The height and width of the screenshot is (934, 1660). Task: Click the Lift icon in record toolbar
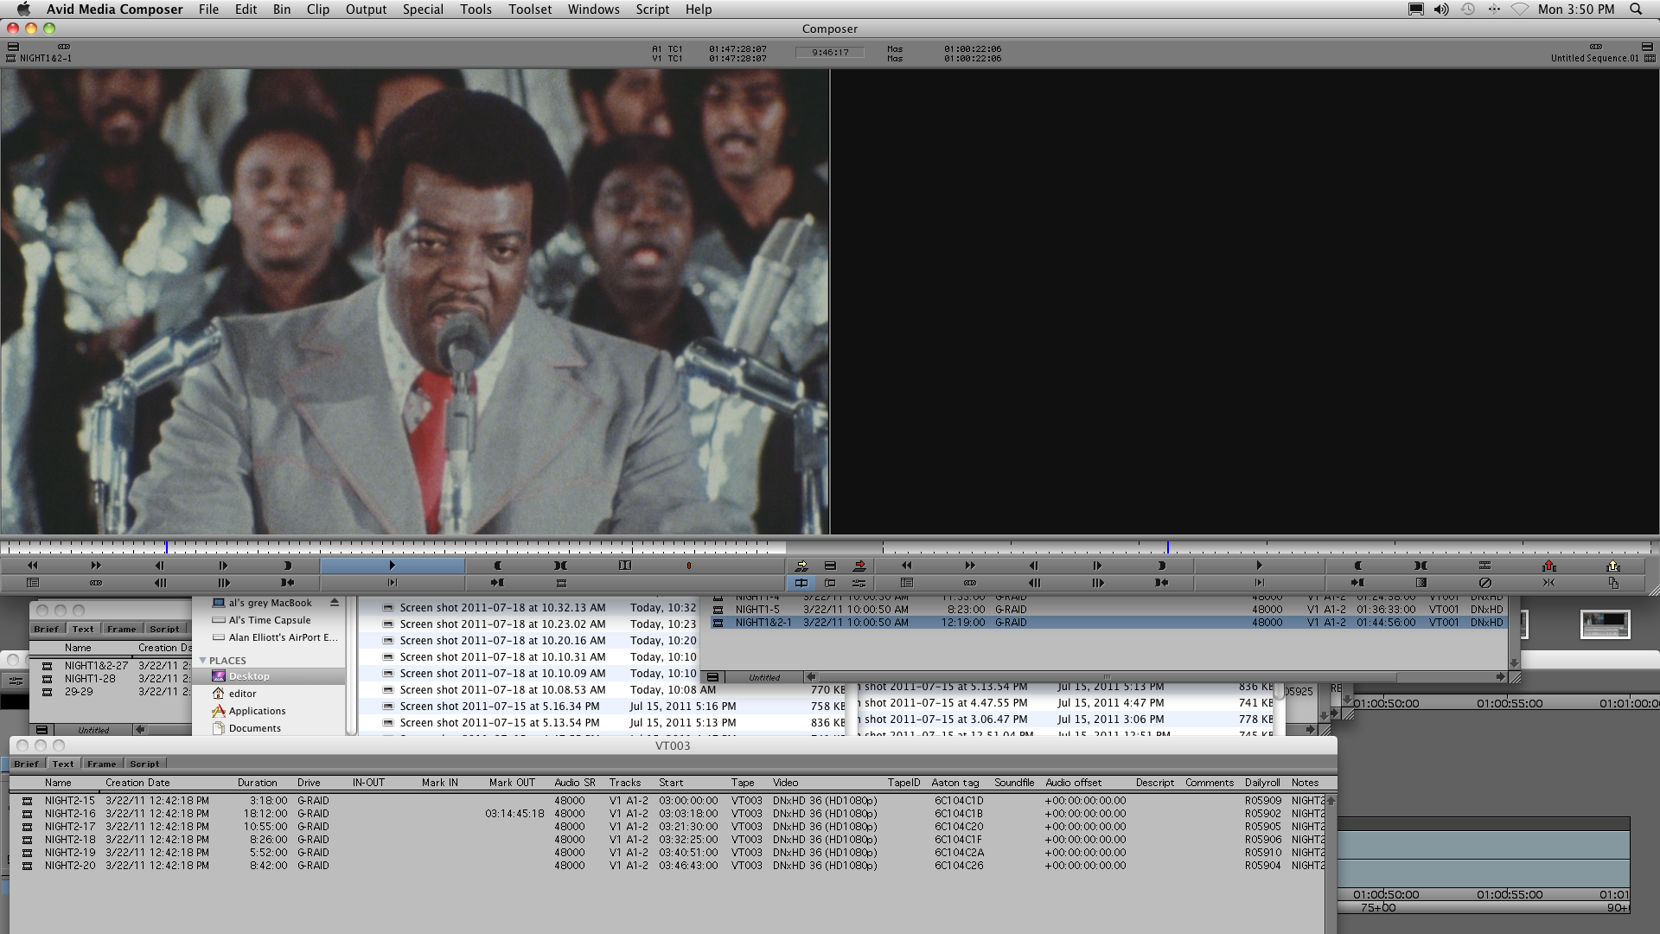[x=1548, y=566]
